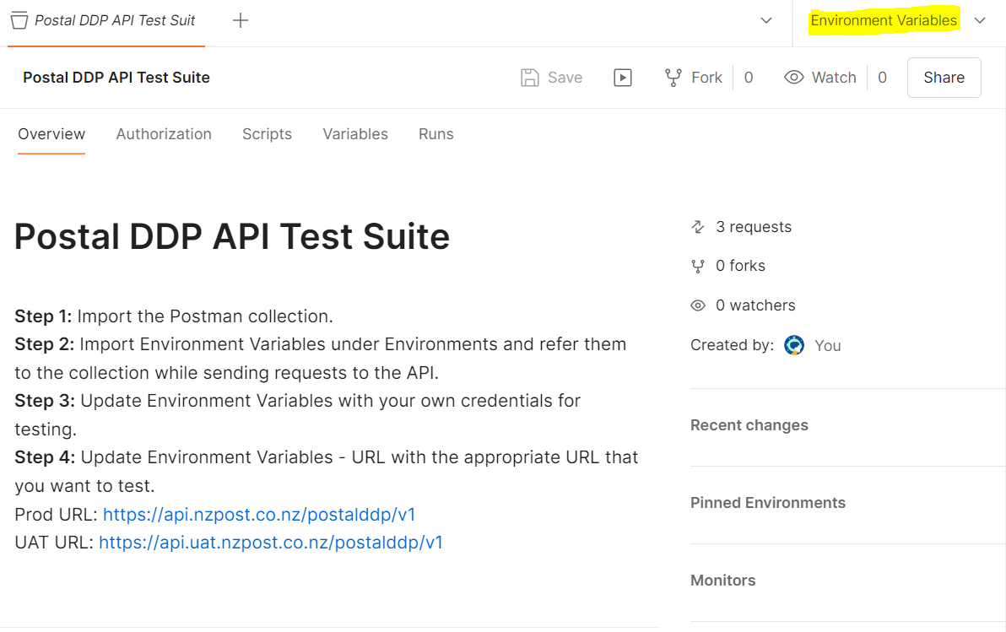Click the collection icon in the tab

[x=19, y=20]
